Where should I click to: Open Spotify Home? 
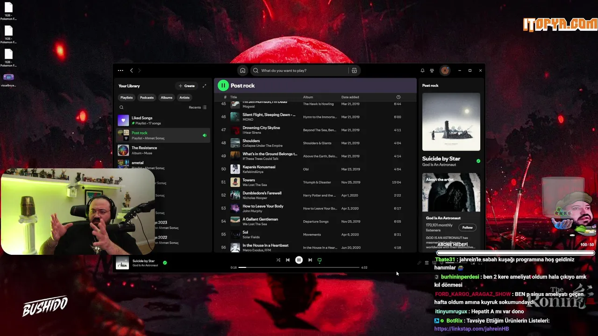[x=242, y=70]
